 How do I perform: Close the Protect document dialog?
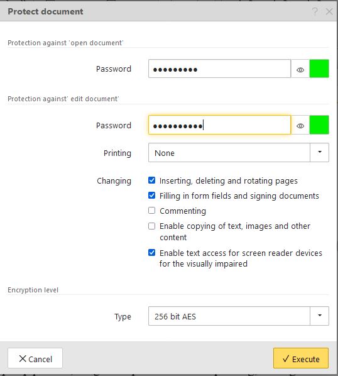pos(329,11)
